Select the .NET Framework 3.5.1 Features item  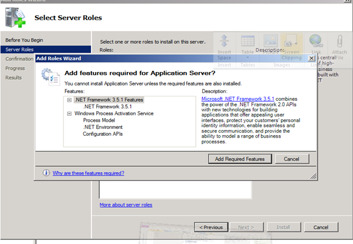point(109,99)
